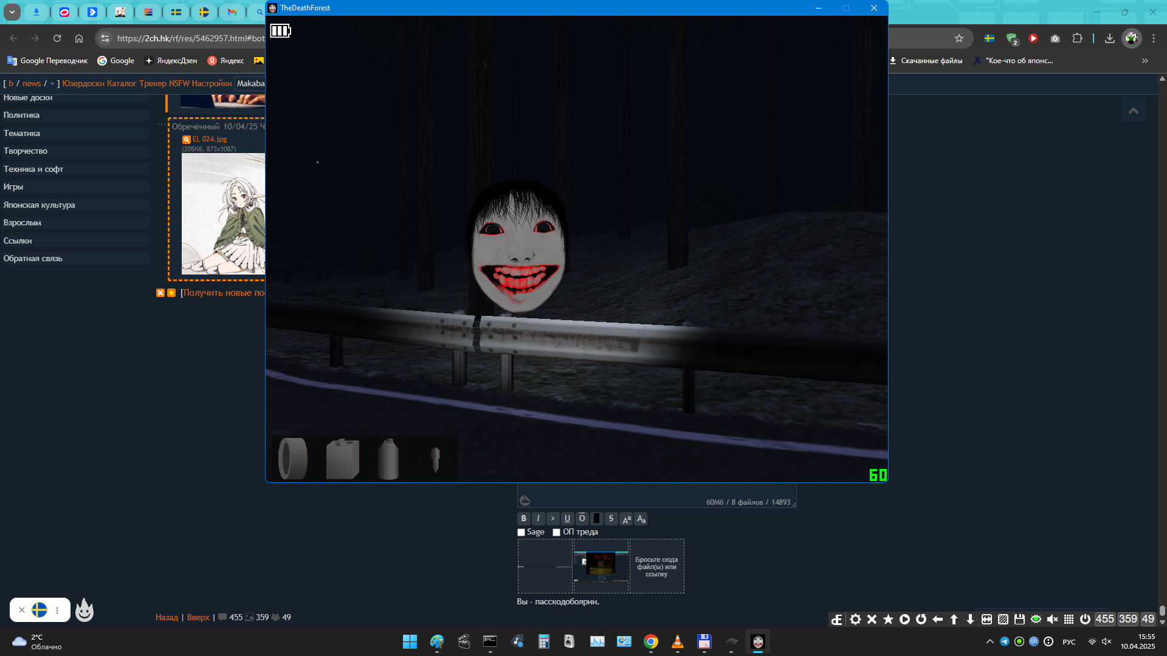Open site info icon in address bar
Viewport: 1167px width, 656px height.
point(105,38)
